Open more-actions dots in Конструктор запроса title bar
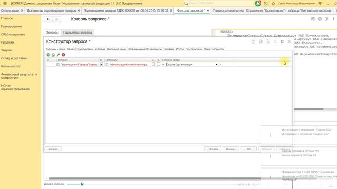 coord(275,41)
